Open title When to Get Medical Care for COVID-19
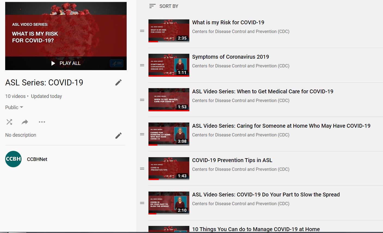383x233 pixels. click(x=263, y=91)
